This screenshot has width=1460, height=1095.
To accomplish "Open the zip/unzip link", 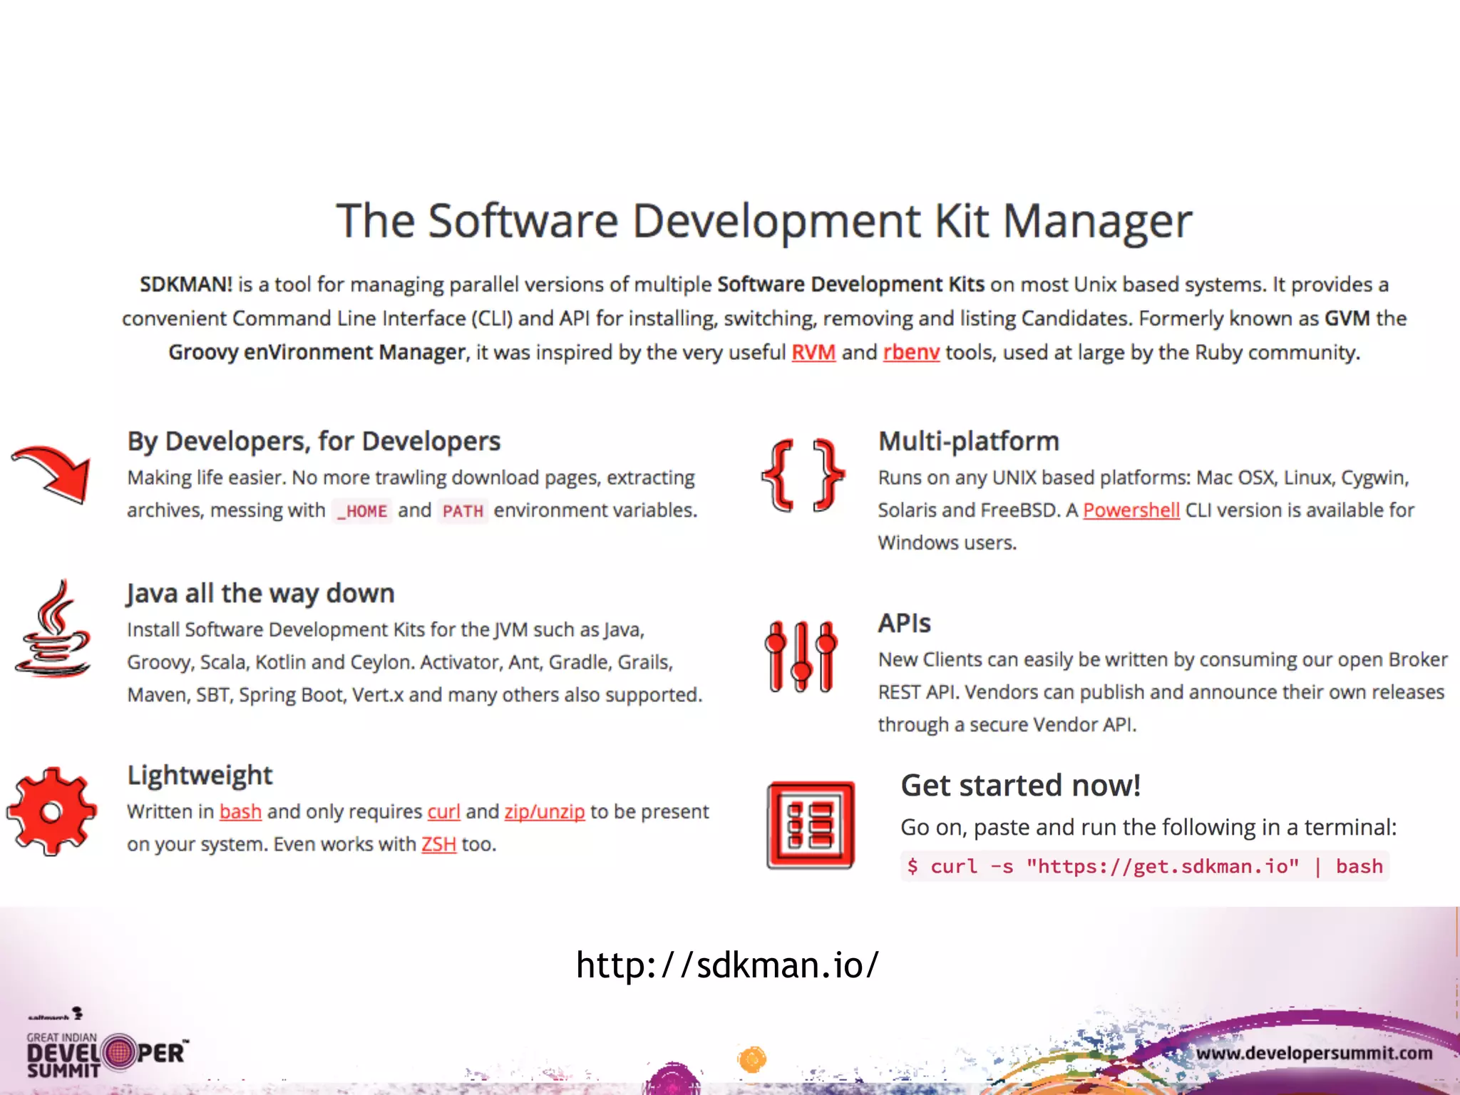I will 545,812.
